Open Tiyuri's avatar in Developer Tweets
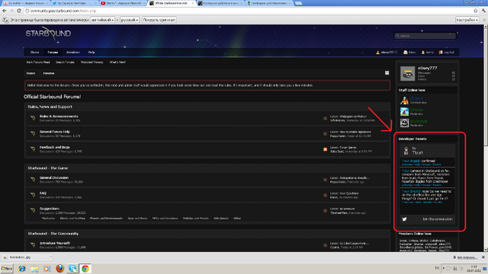 click(406, 151)
